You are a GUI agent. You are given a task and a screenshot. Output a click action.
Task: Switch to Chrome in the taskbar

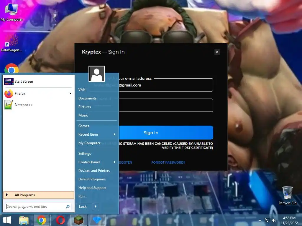click(42, 220)
